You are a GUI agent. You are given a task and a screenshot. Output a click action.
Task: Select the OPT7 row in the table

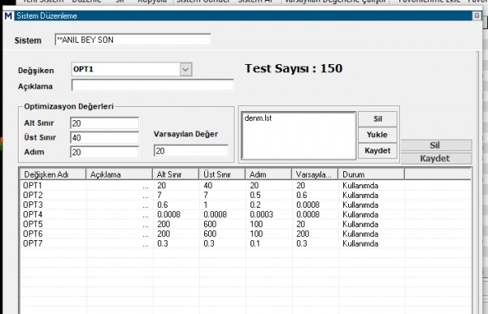(246, 243)
